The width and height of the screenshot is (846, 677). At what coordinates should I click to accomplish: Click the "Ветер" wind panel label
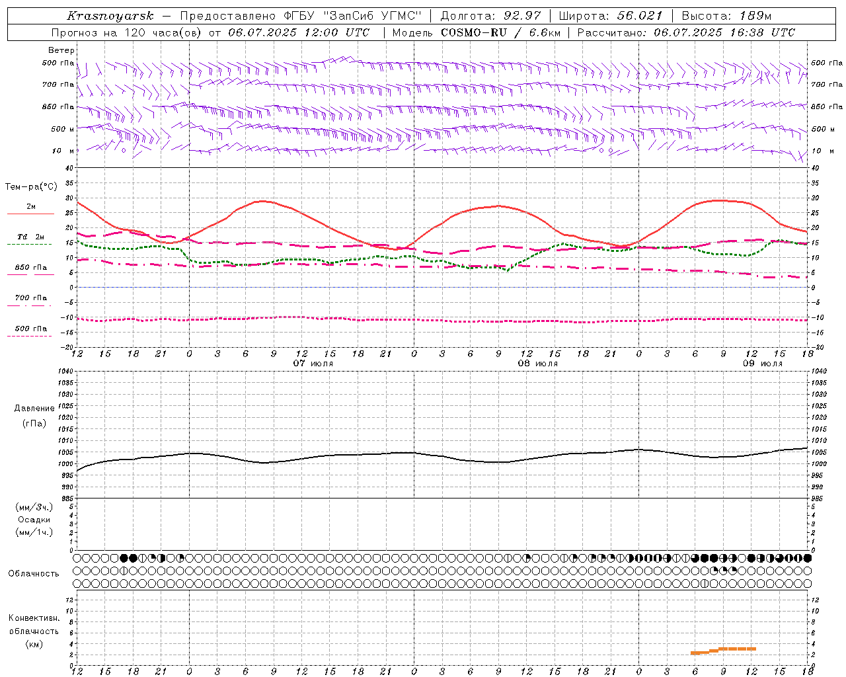pos(61,50)
